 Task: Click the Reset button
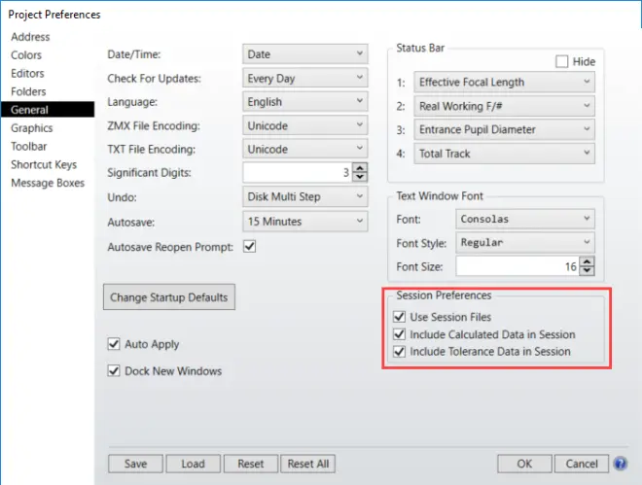point(251,464)
